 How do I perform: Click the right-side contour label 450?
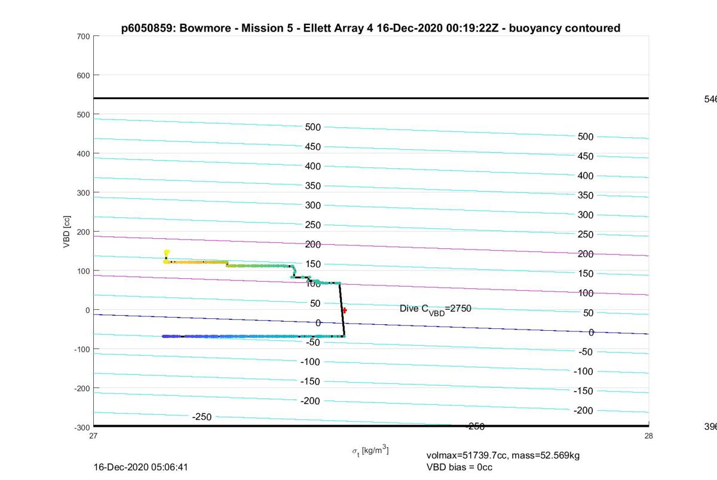click(x=586, y=156)
